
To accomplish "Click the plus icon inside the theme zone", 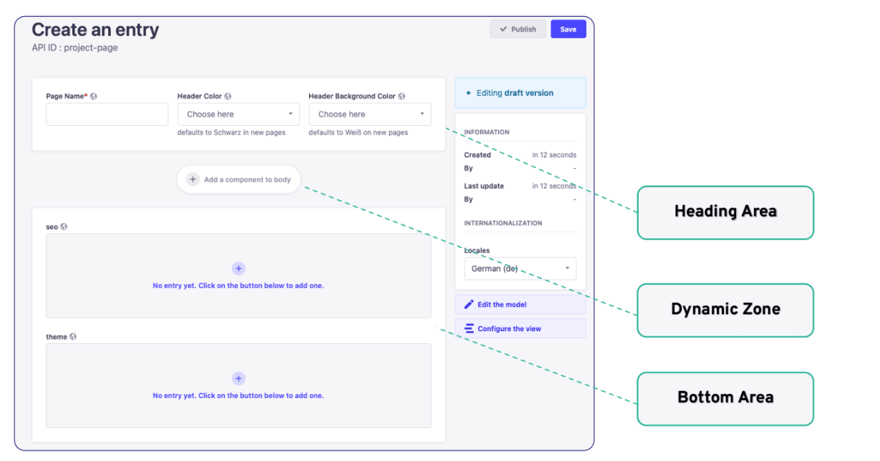I will click(x=239, y=379).
